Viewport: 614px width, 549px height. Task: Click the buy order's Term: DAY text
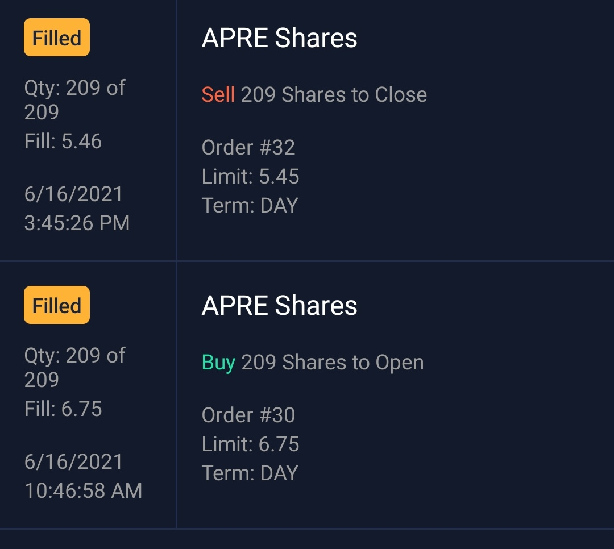250,473
